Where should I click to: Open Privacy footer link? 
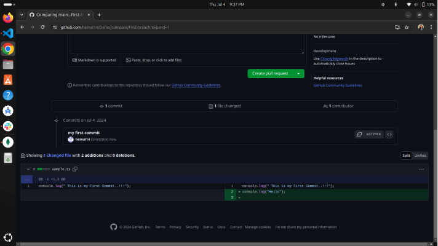point(175,227)
